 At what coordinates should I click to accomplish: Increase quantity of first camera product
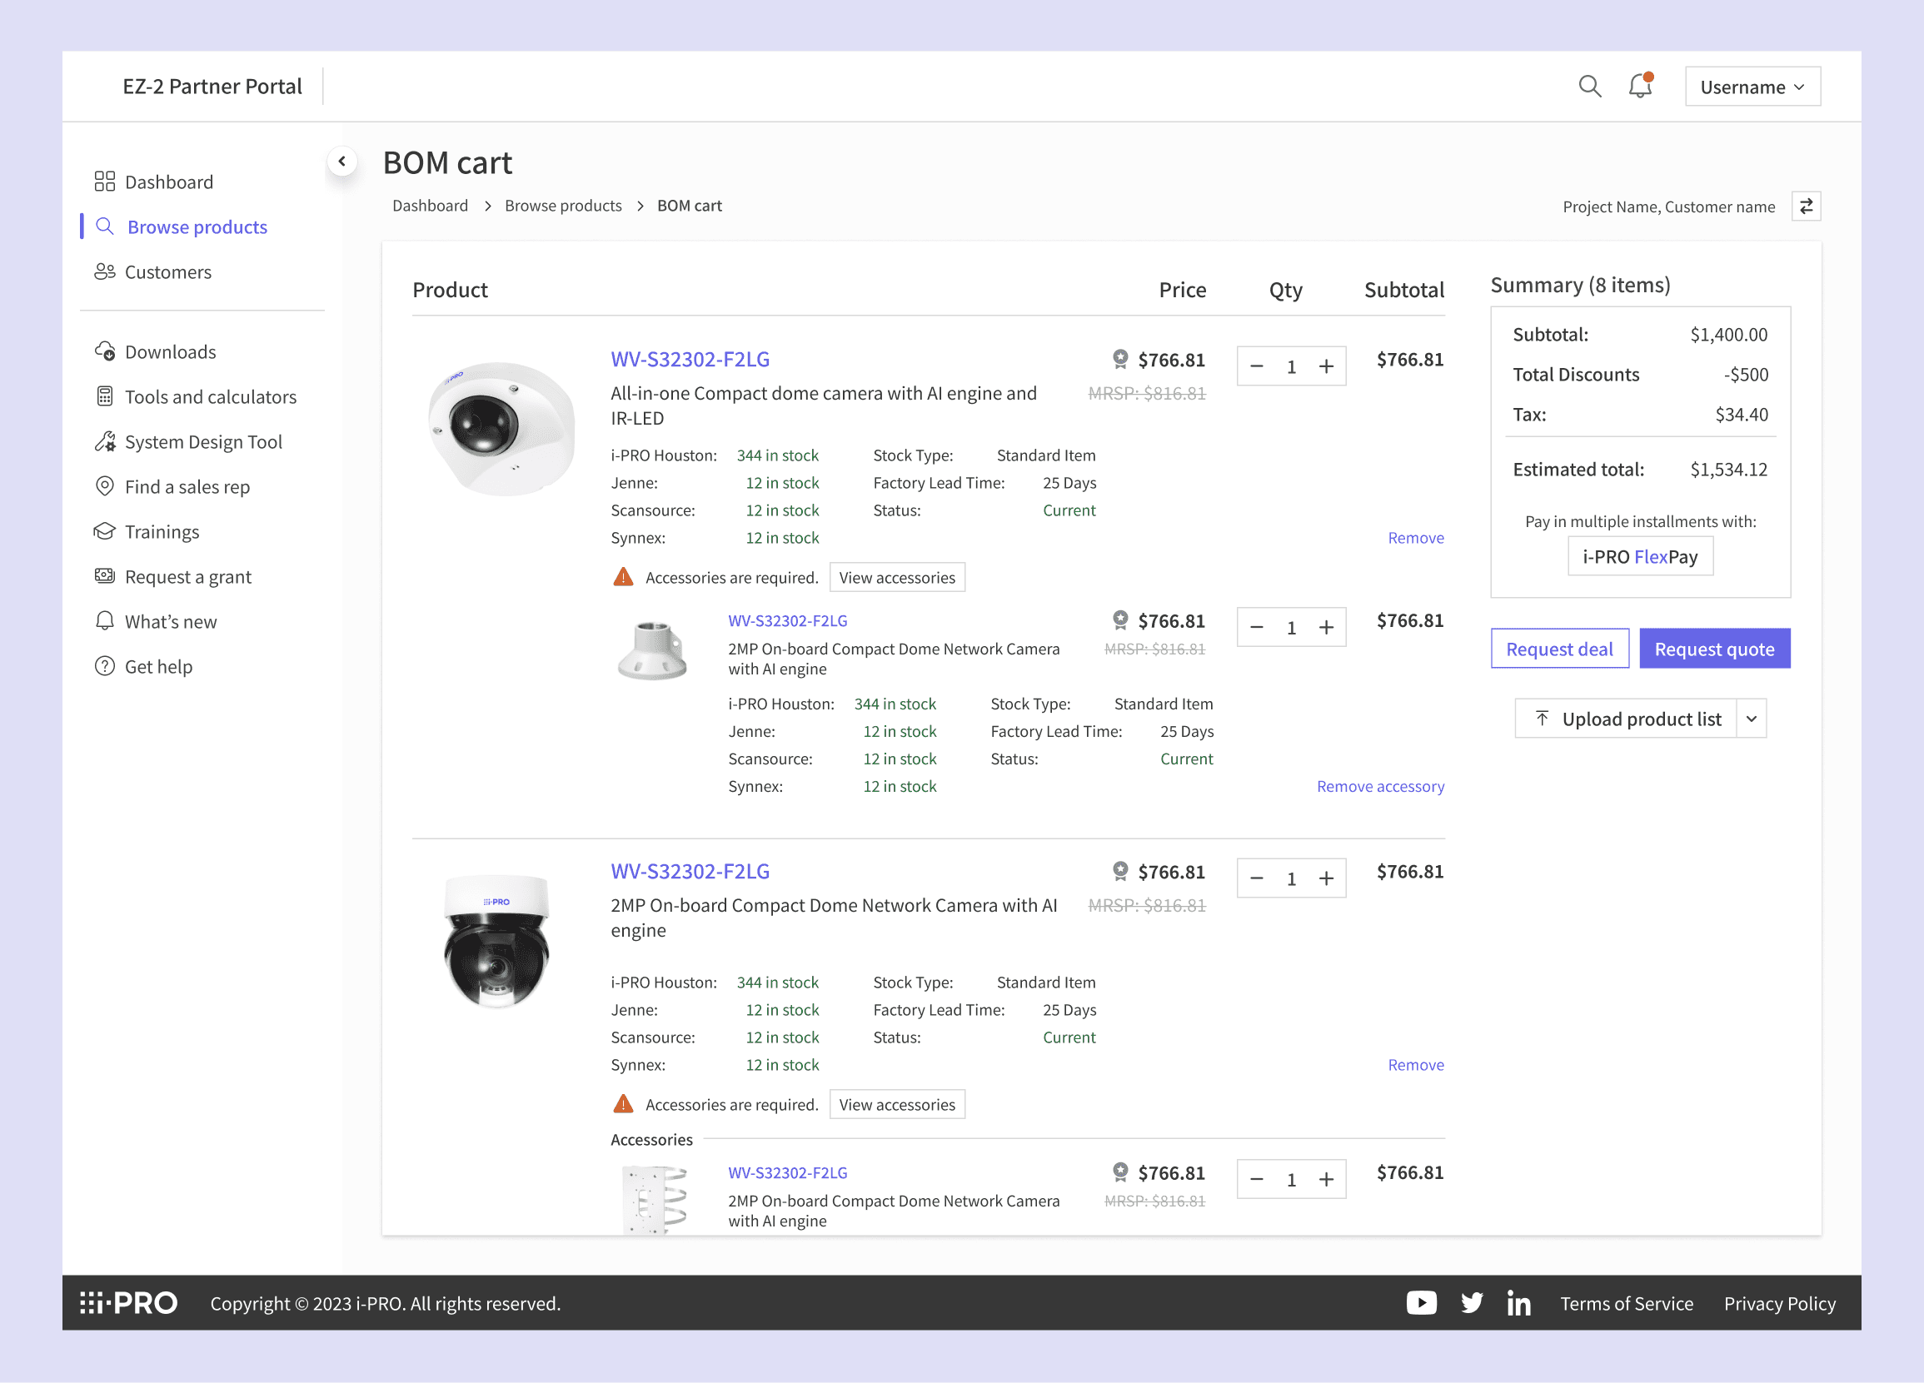[x=1326, y=366]
